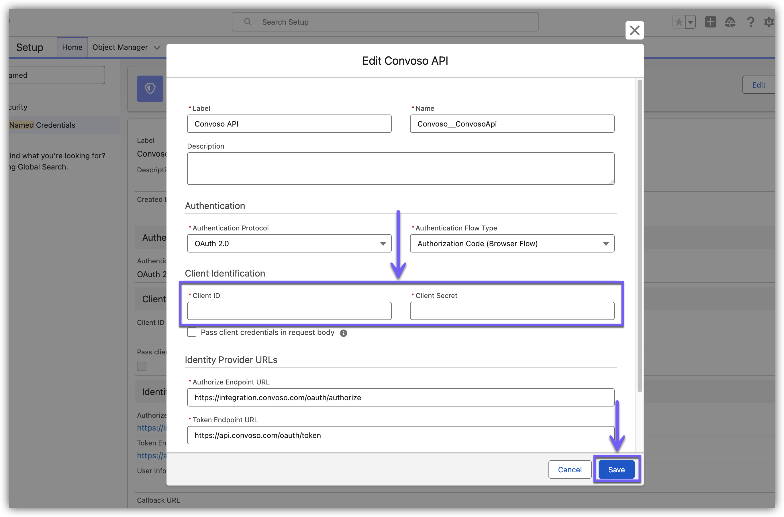Focus the Client ID input field

pyautogui.click(x=289, y=311)
